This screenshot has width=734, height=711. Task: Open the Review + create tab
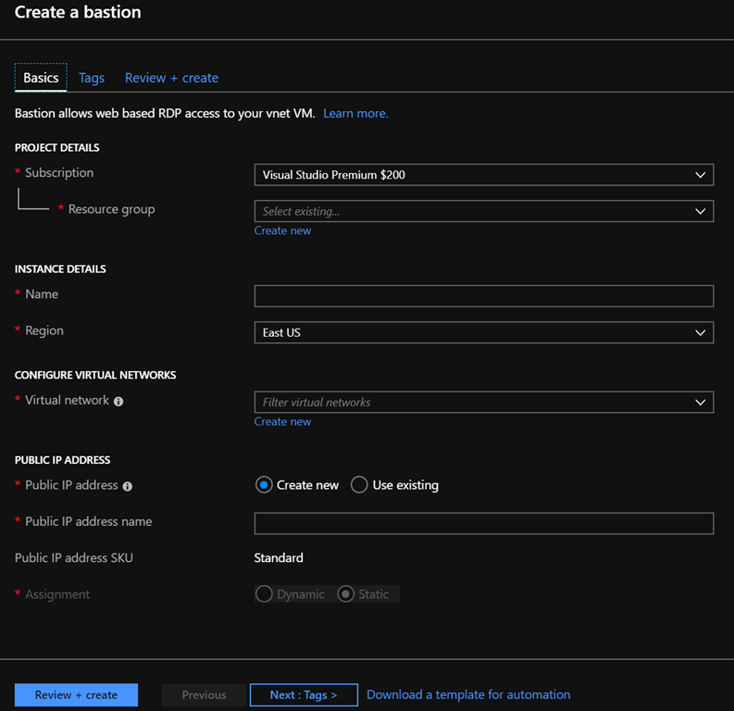pos(171,78)
